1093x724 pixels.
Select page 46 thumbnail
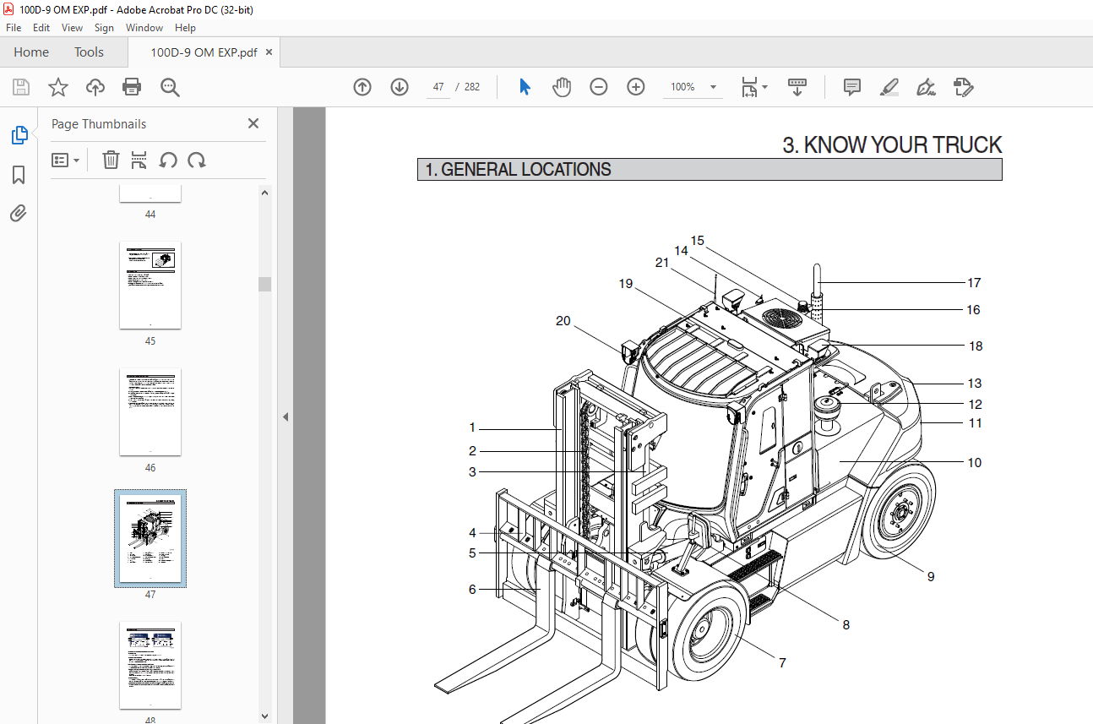point(150,412)
